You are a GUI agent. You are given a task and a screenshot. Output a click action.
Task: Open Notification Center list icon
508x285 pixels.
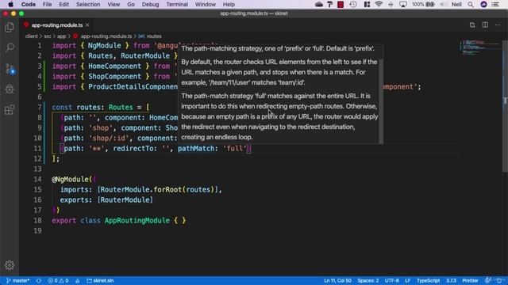495,4
